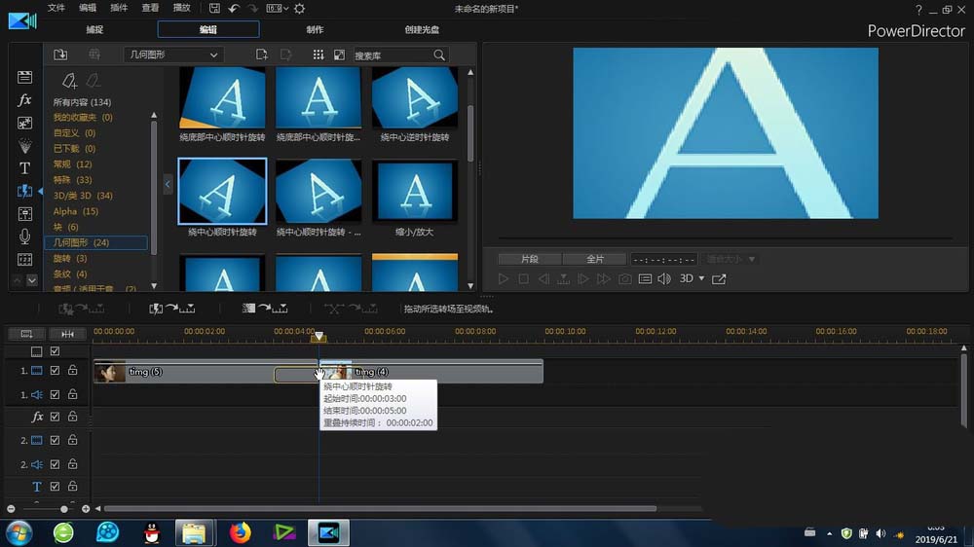Switch to the 创建光盘 tab
The width and height of the screenshot is (974, 547).
point(422,29)
